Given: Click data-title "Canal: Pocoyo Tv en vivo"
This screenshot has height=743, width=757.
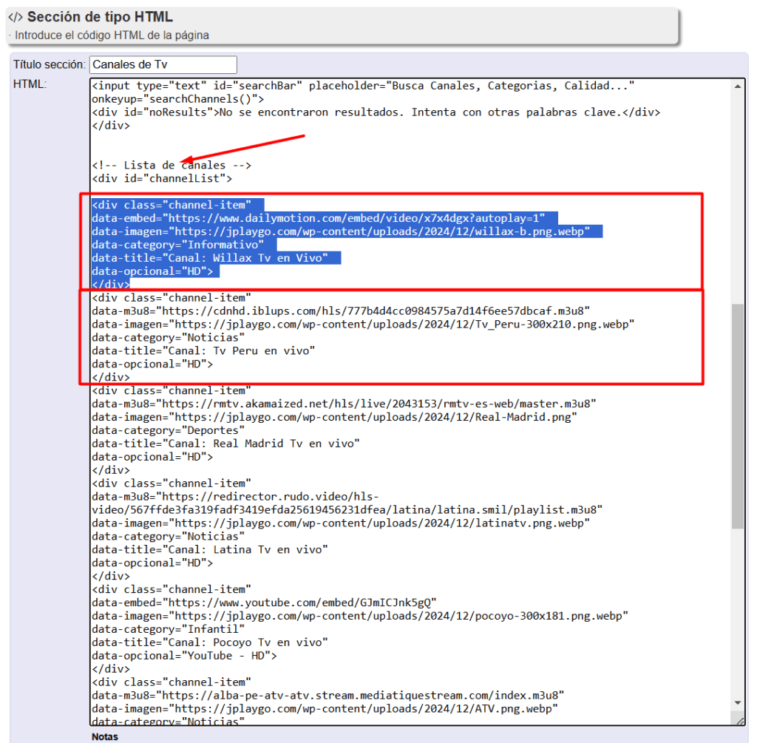Looking at the screenshot, I should (x=210, y=642).
